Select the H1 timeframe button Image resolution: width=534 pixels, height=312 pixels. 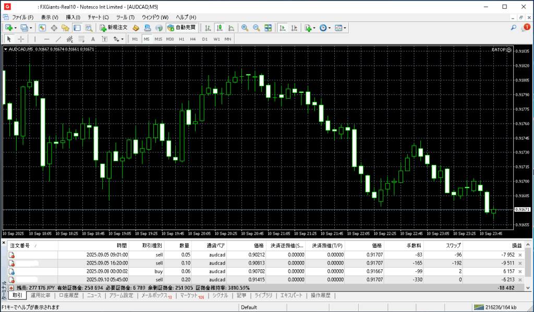(181, 39)
